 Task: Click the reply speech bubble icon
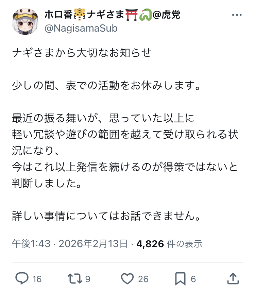pos(22,279)
